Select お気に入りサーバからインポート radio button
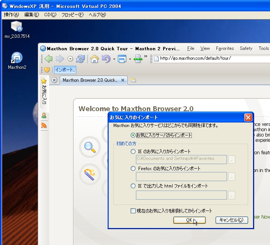The width and height of the screenshot is (270, 245). pos(133,135)
